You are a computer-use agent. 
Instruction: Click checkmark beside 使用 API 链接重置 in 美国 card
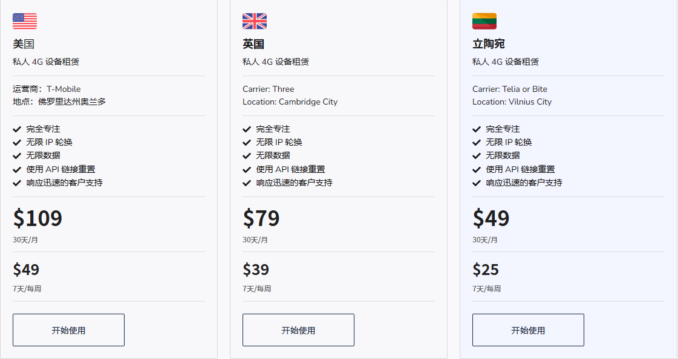[17, 169]
